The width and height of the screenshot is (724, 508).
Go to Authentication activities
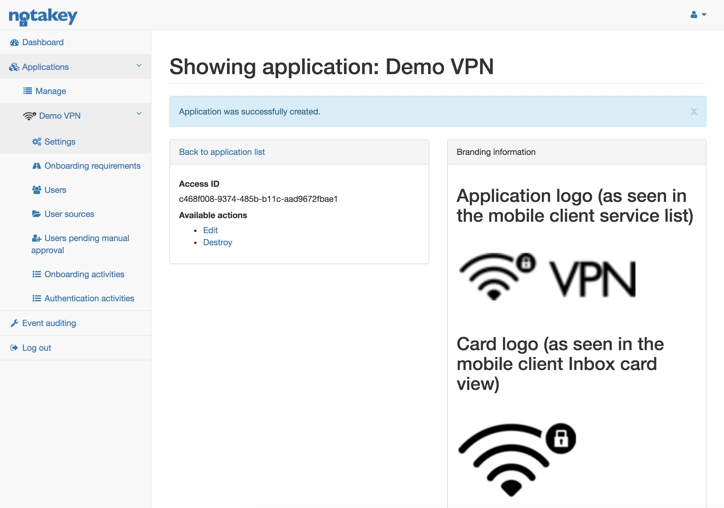(x=89, y=298)
